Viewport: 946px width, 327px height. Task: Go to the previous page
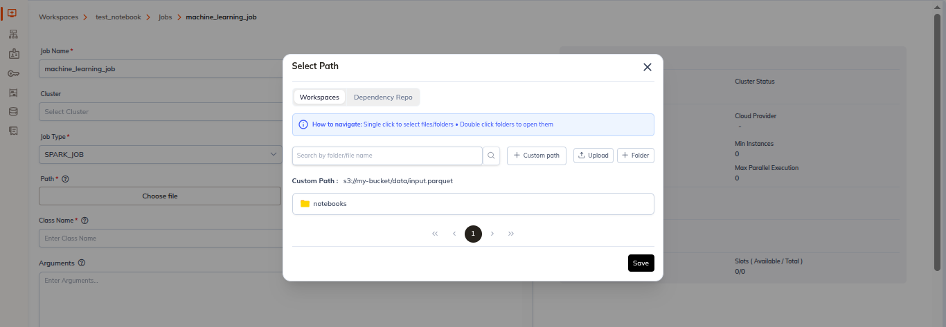coord(454,234)
